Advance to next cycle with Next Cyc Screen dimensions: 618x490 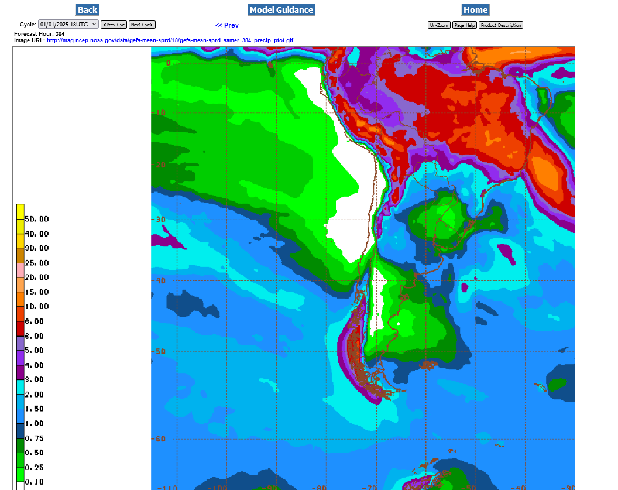tap(142, 25)
